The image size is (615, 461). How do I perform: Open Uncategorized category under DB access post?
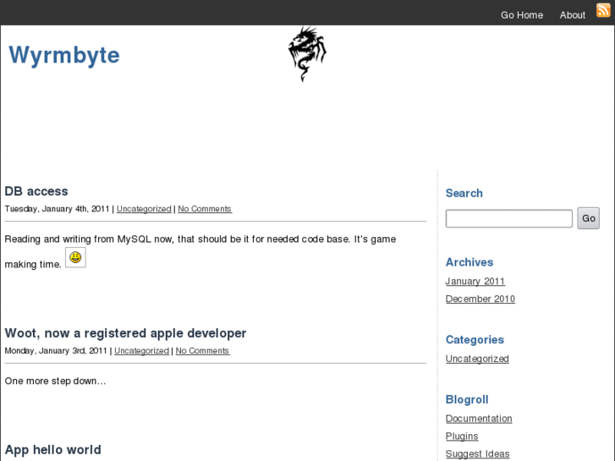(144, 209)
